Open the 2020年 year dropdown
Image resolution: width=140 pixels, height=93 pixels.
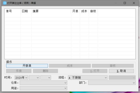[x=21, y=78]
